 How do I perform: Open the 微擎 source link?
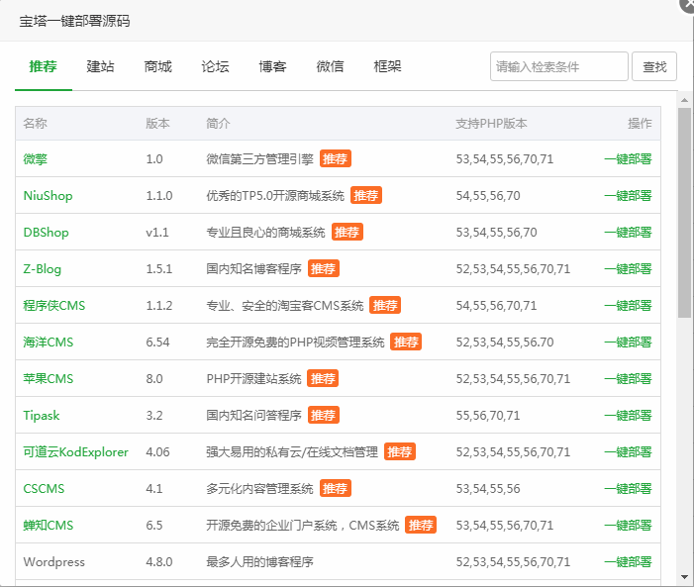(x=36, y=158)
